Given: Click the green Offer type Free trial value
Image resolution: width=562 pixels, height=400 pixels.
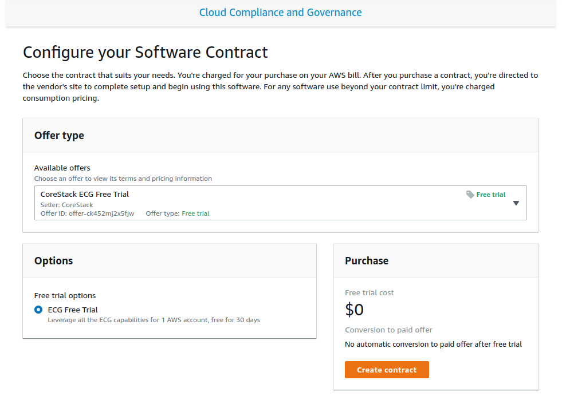Looking at the screenshot, I should pyautogui.click(x=195, y=213).
